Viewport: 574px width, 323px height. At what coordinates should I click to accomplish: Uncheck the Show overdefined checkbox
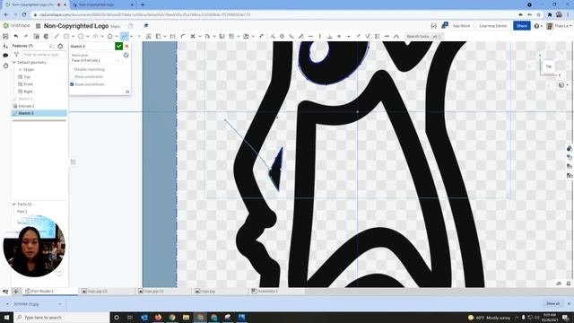coord(72,84)
